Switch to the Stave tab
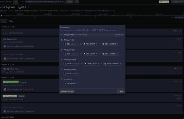This screenshot has width=184, height=119. pyautogui.click(x=11, y=21)
